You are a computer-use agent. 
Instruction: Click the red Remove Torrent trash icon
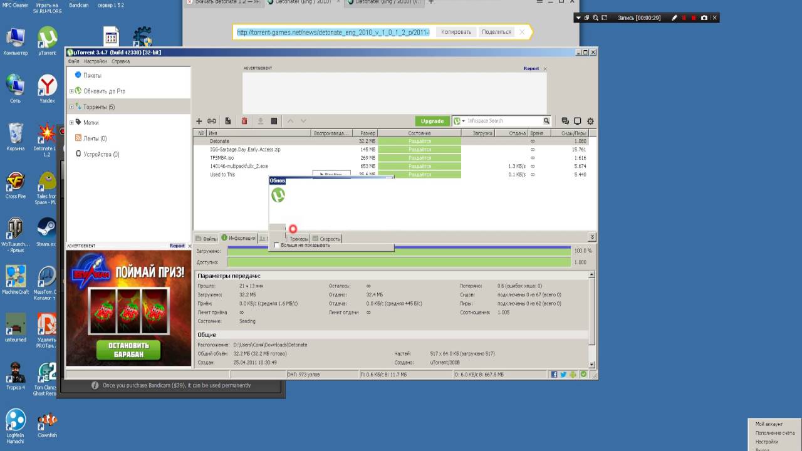point(244,121)
